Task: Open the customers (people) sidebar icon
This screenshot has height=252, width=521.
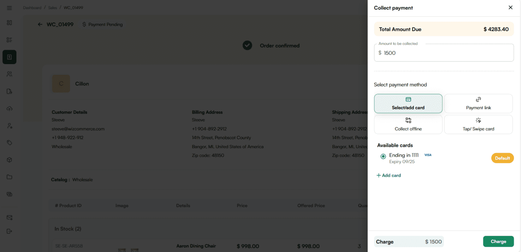Action: coord(9,74)
